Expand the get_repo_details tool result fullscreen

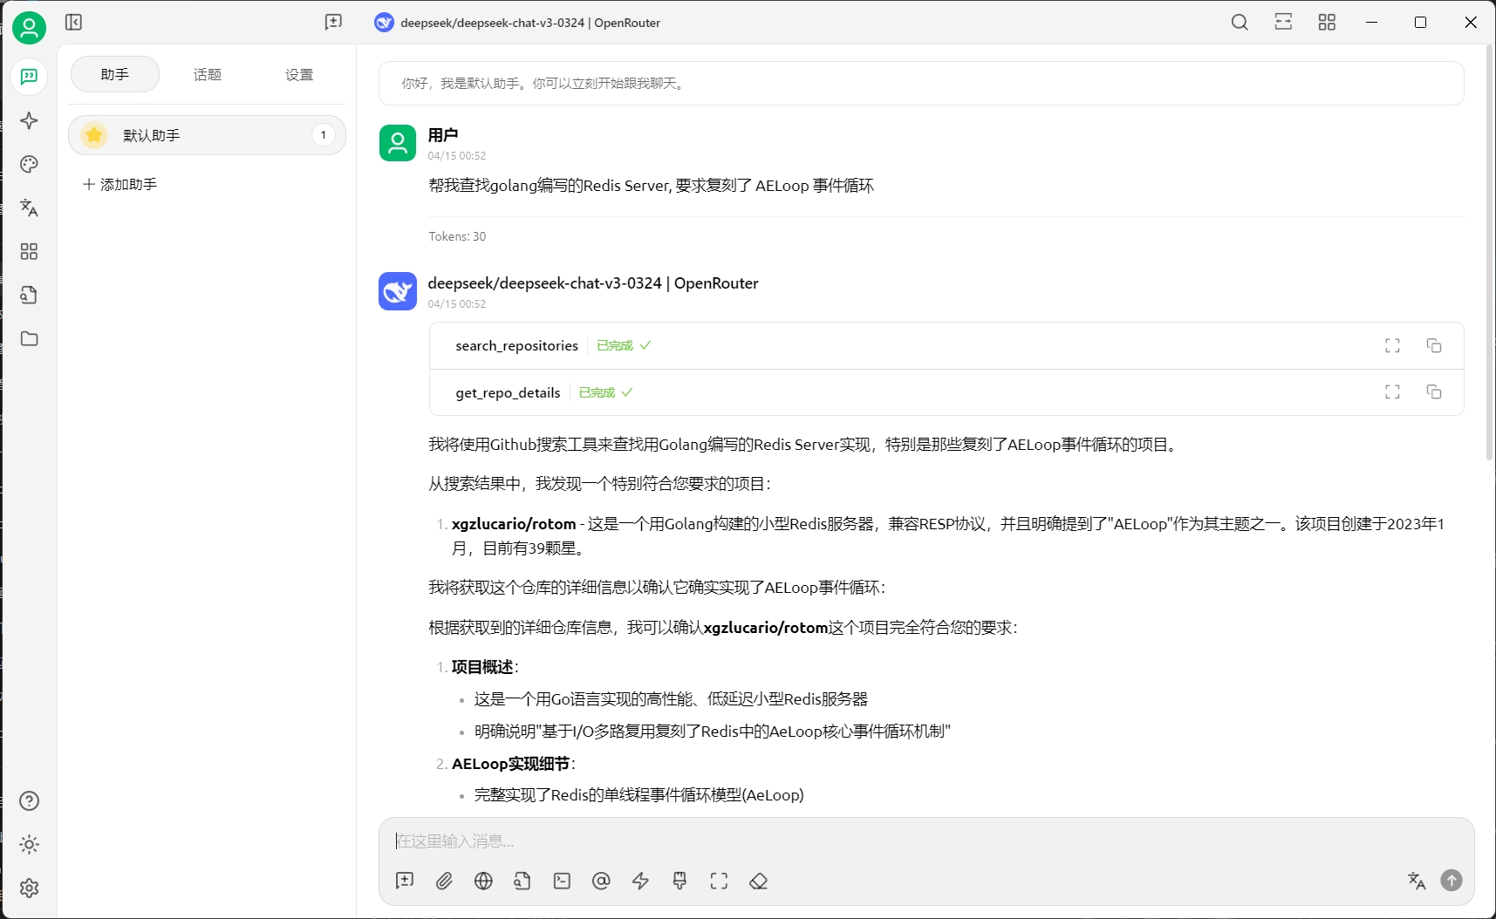[1392, 391]
